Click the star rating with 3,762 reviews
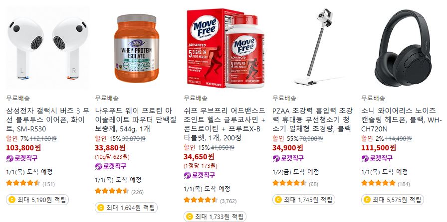The height and width of the screenshot is (222, 447). pyautogui.click(x=201, y=200)
